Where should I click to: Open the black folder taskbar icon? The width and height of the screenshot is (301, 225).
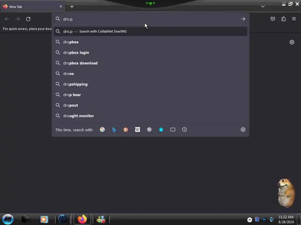pos(26,219)
